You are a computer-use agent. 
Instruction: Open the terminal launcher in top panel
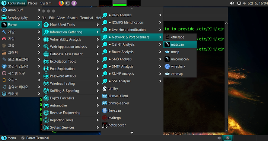[x=67, y=3]
